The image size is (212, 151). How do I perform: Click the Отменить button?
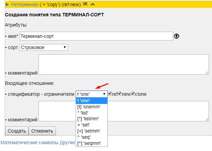pyautogui.click(x=42, y=131)
